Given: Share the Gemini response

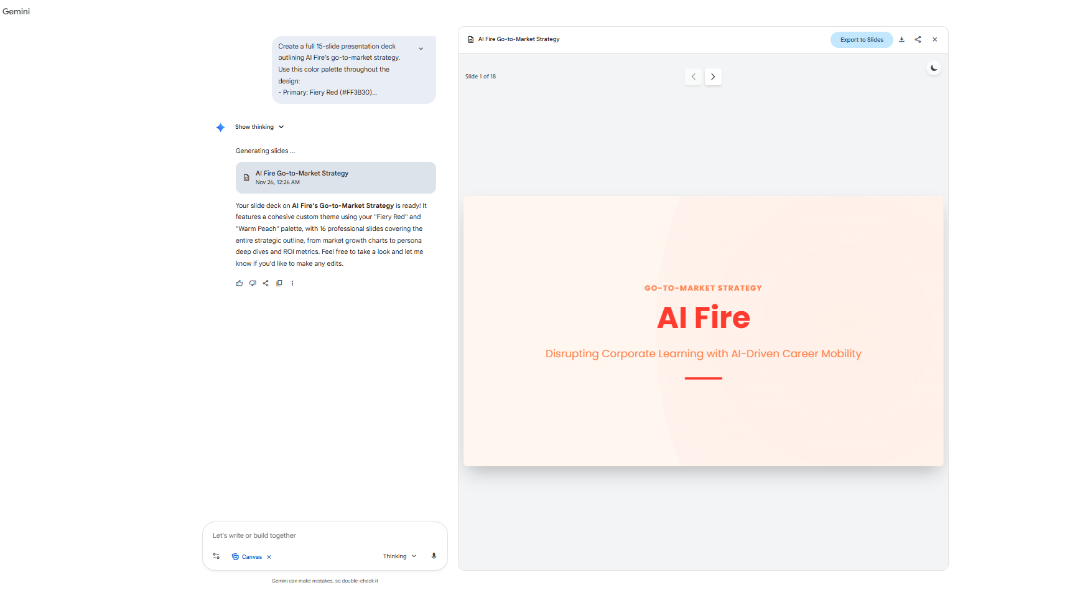Looking at the screenshot, I should point(266,283).
